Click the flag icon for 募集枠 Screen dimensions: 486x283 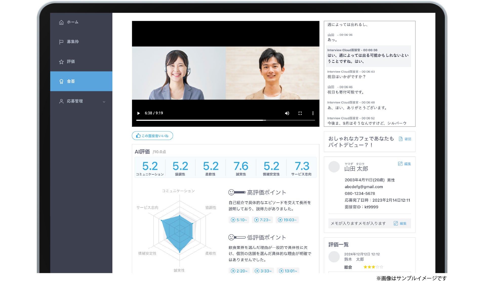[61, 42]
